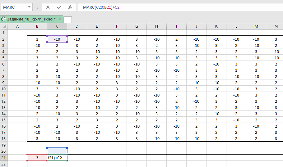283x167 pixels.
Task: Click cell B21 containing 3
Action: point(37,158)
